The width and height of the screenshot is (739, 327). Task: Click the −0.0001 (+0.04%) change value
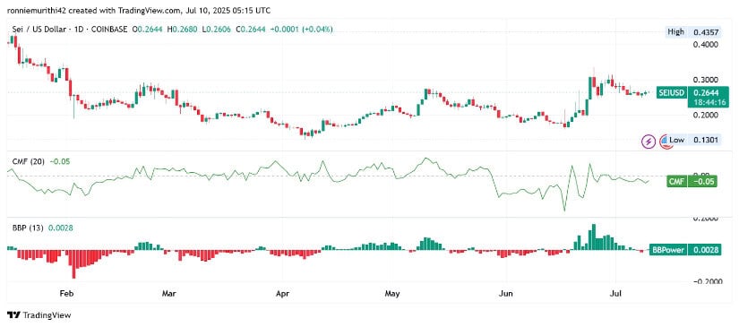point(302,30)
